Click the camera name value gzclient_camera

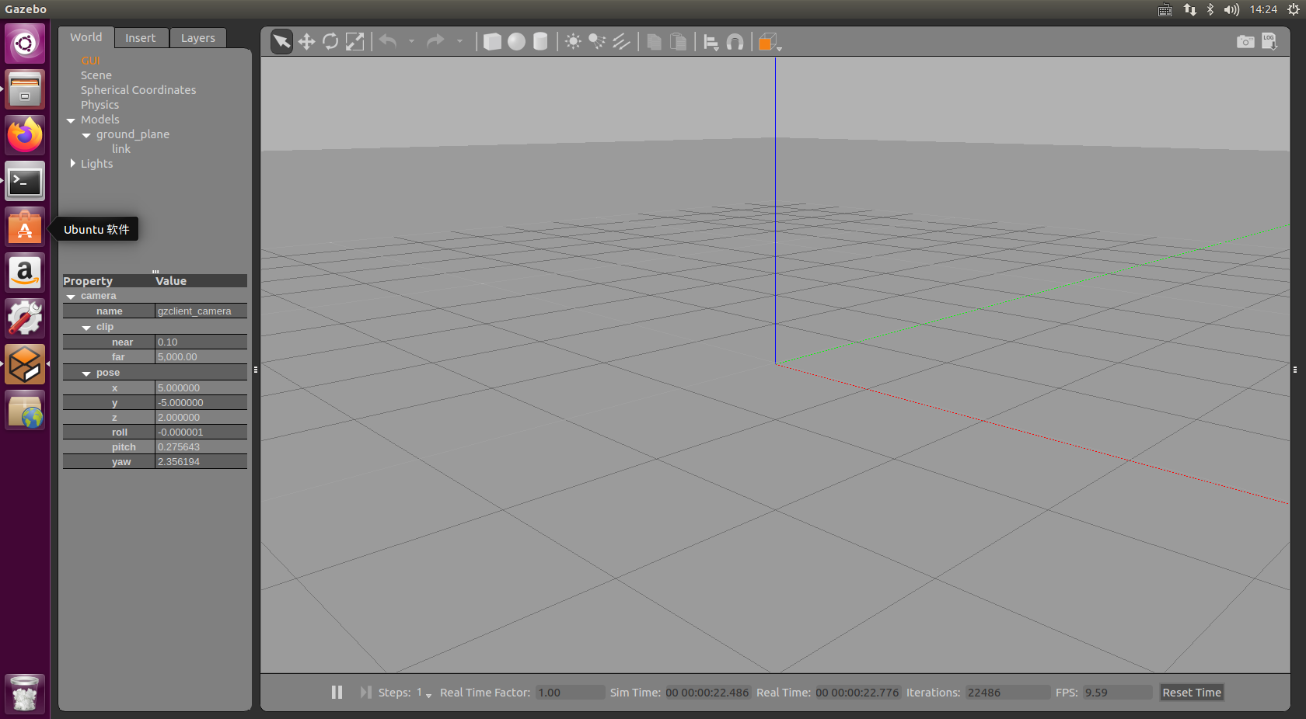201,311
